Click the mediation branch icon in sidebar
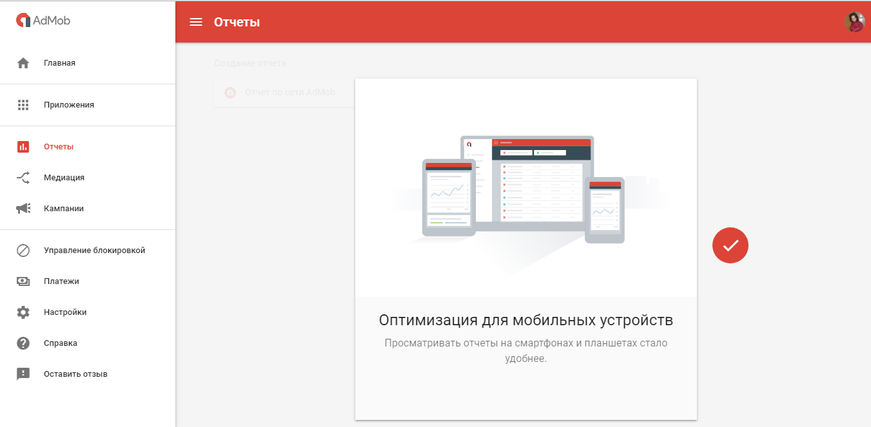871x427 pixels. (x=24, y=177)
